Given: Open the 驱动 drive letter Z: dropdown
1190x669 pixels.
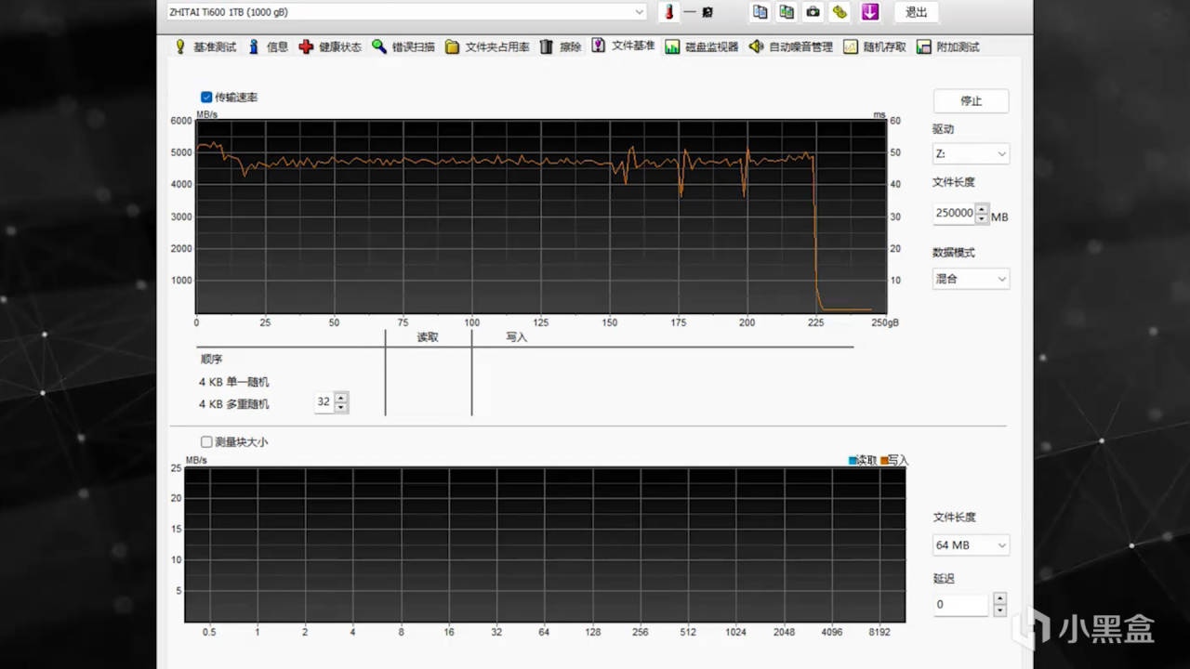Looking at the screenshot, I should (x=971, y=153).
